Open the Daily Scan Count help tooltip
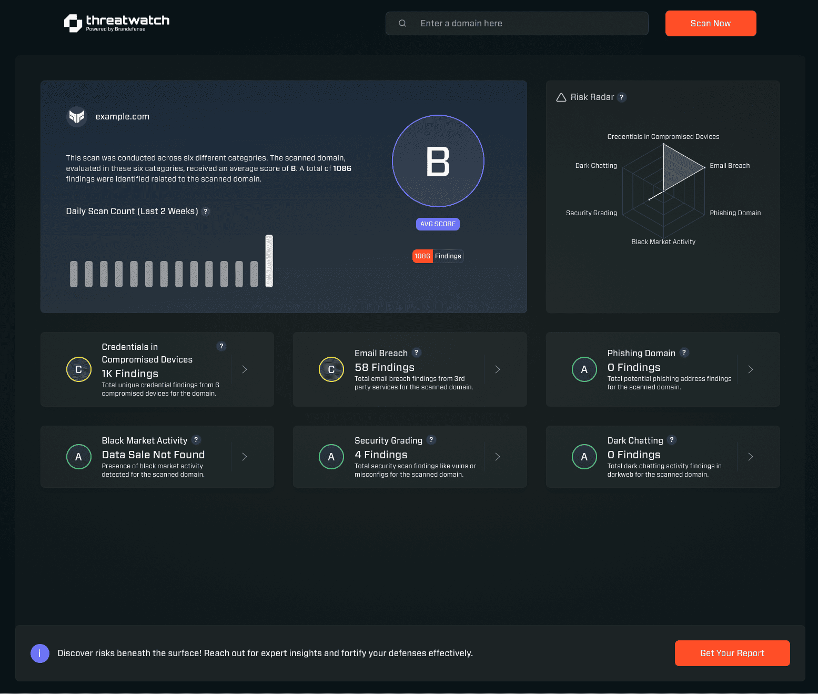Viewport: 818px width, 694px height. point(206,211)
